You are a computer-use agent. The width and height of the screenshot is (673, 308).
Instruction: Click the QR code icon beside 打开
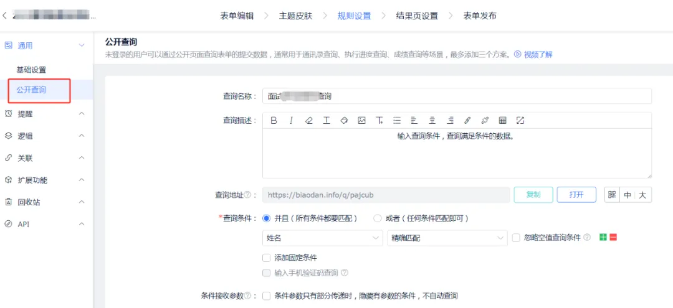[x=612, y=195]
